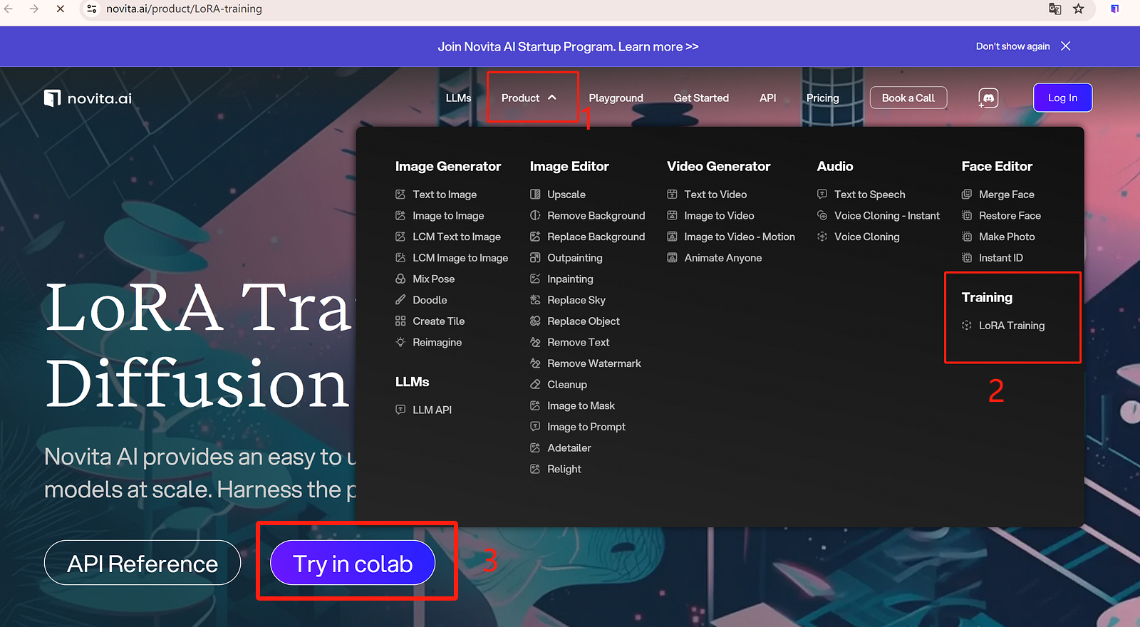The width and height of the screenshot is (1140, 627).
Task: Click the Merge Face icon
Action: [x=967, y=195]
